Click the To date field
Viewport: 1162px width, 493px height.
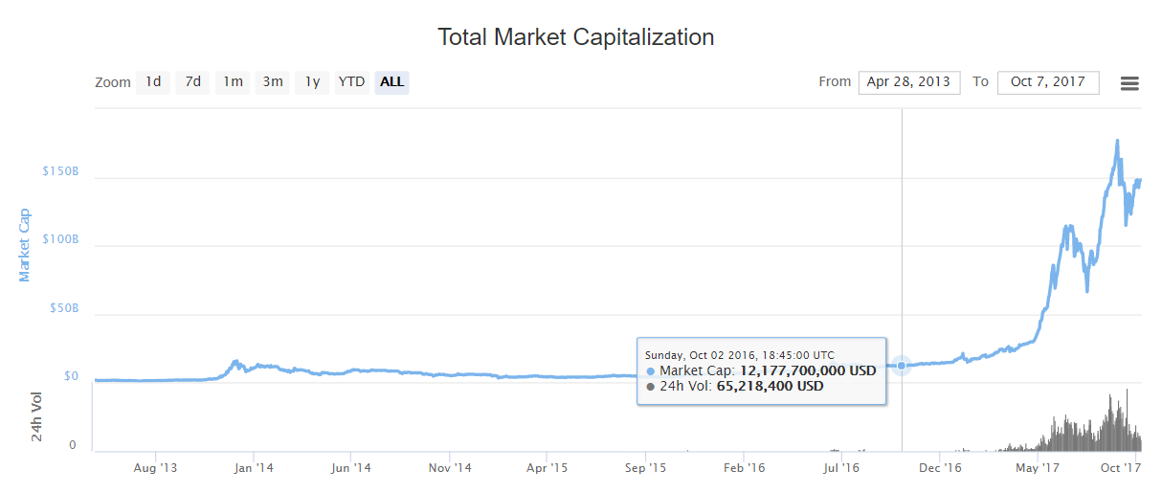pyautogui.click(x=1047, y=82)
